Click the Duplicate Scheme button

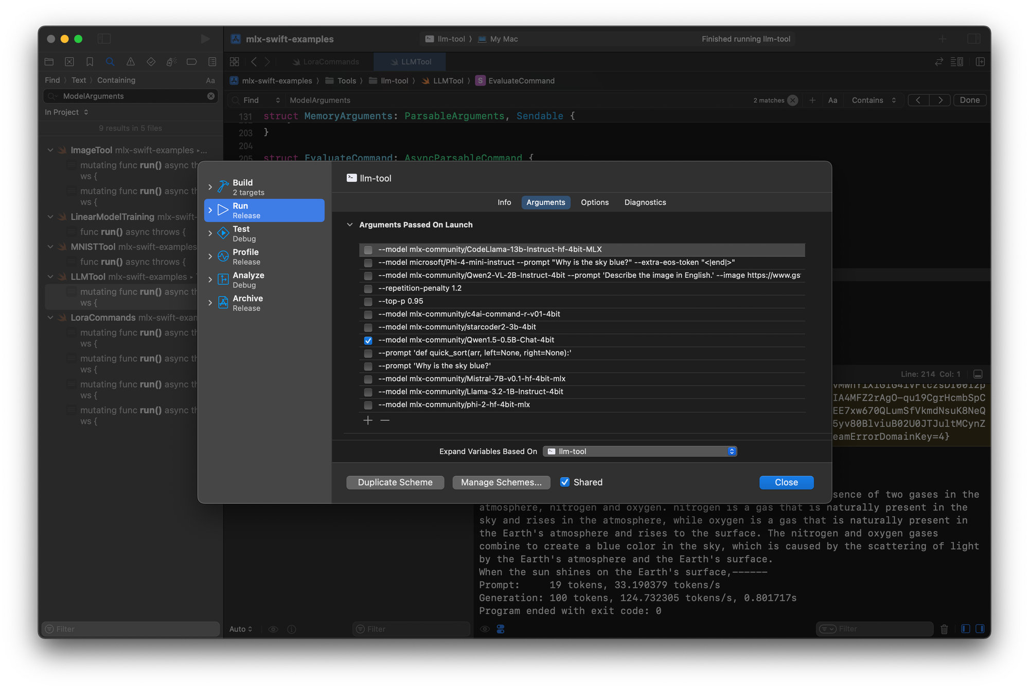pyautogui.click(x=395, y=482)
